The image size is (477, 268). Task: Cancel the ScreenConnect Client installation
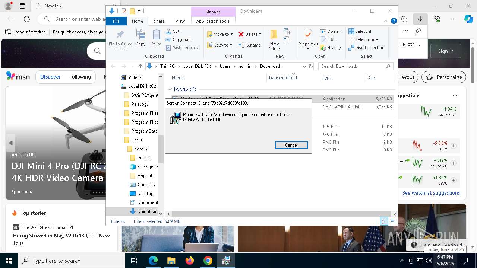[291, 145]
